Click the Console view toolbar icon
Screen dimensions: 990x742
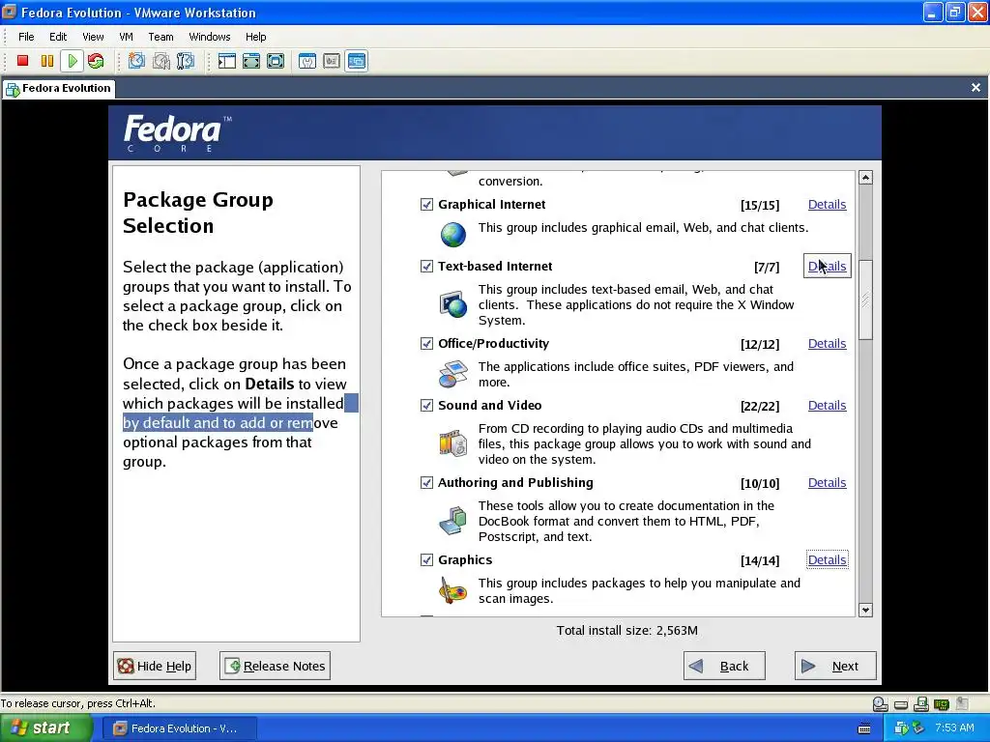pyautogui.click(x=356, y=61)
